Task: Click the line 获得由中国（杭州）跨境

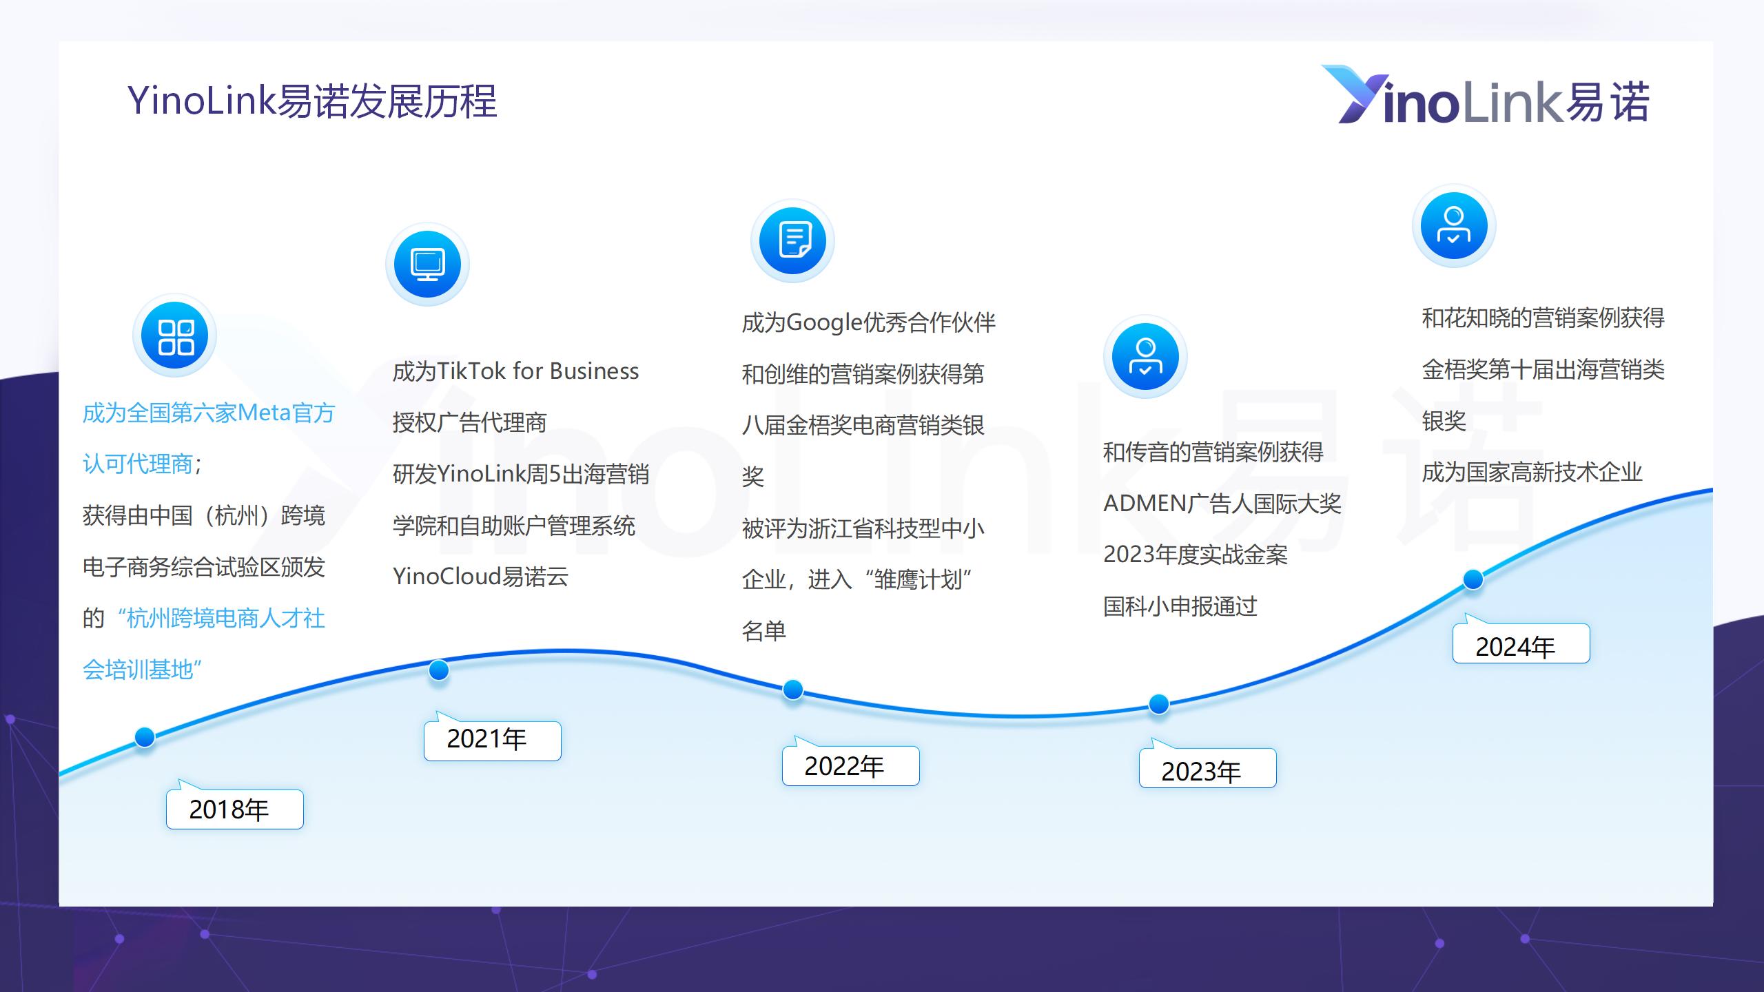Action: pos(204,515)
